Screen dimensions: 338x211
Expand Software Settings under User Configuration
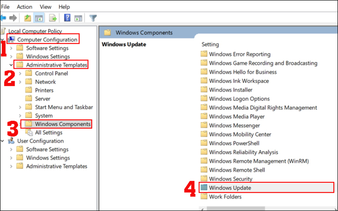coord(11,149)
